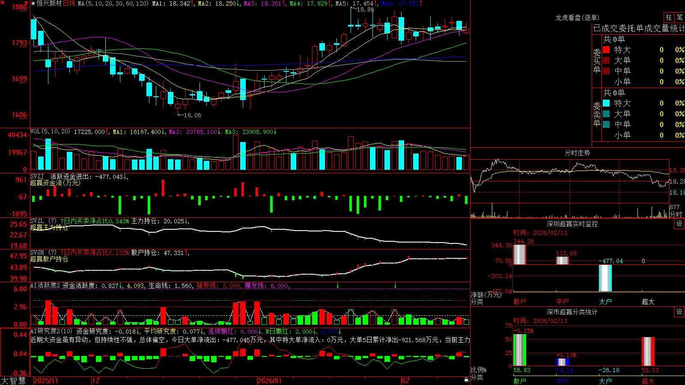Click the 16.06 low price annotation
685x385 pixels.
pos(192,115)
